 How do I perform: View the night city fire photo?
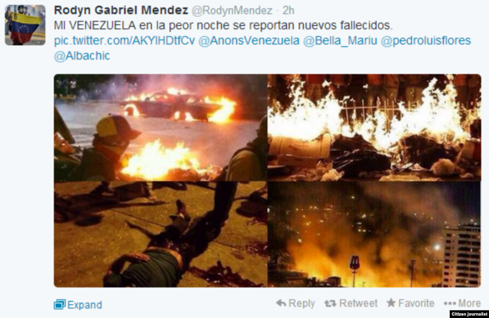374,235
